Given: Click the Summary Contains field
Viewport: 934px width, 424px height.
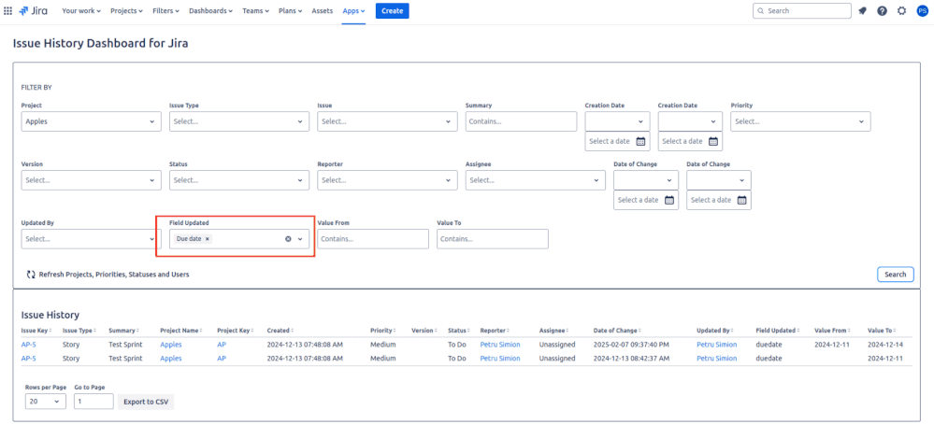Looking at the screenshot, I should 521,121.
